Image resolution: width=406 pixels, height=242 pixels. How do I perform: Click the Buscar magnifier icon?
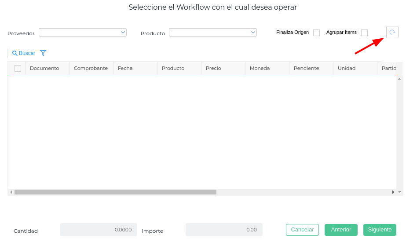pyautogui.click(x=15, y=53)
